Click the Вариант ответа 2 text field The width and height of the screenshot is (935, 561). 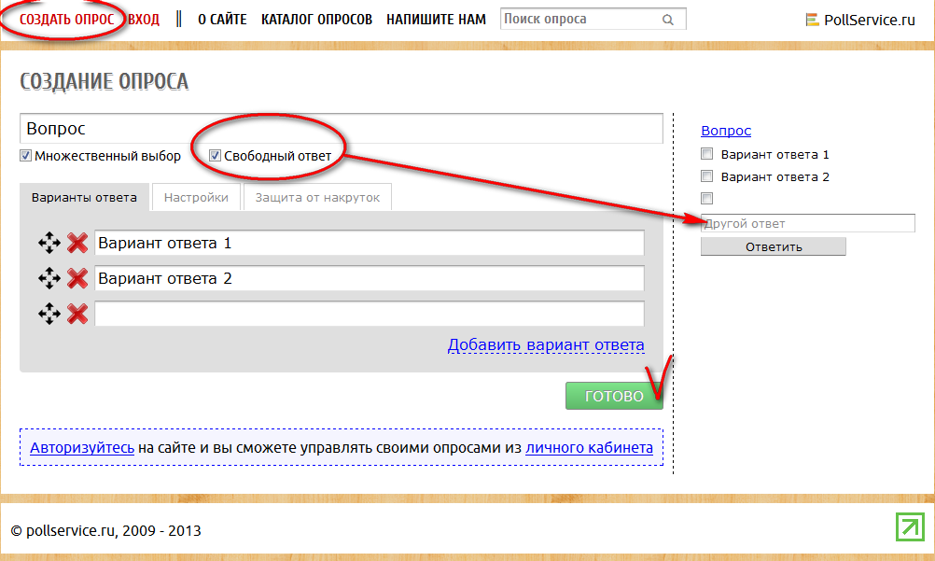tap(370, 278)
